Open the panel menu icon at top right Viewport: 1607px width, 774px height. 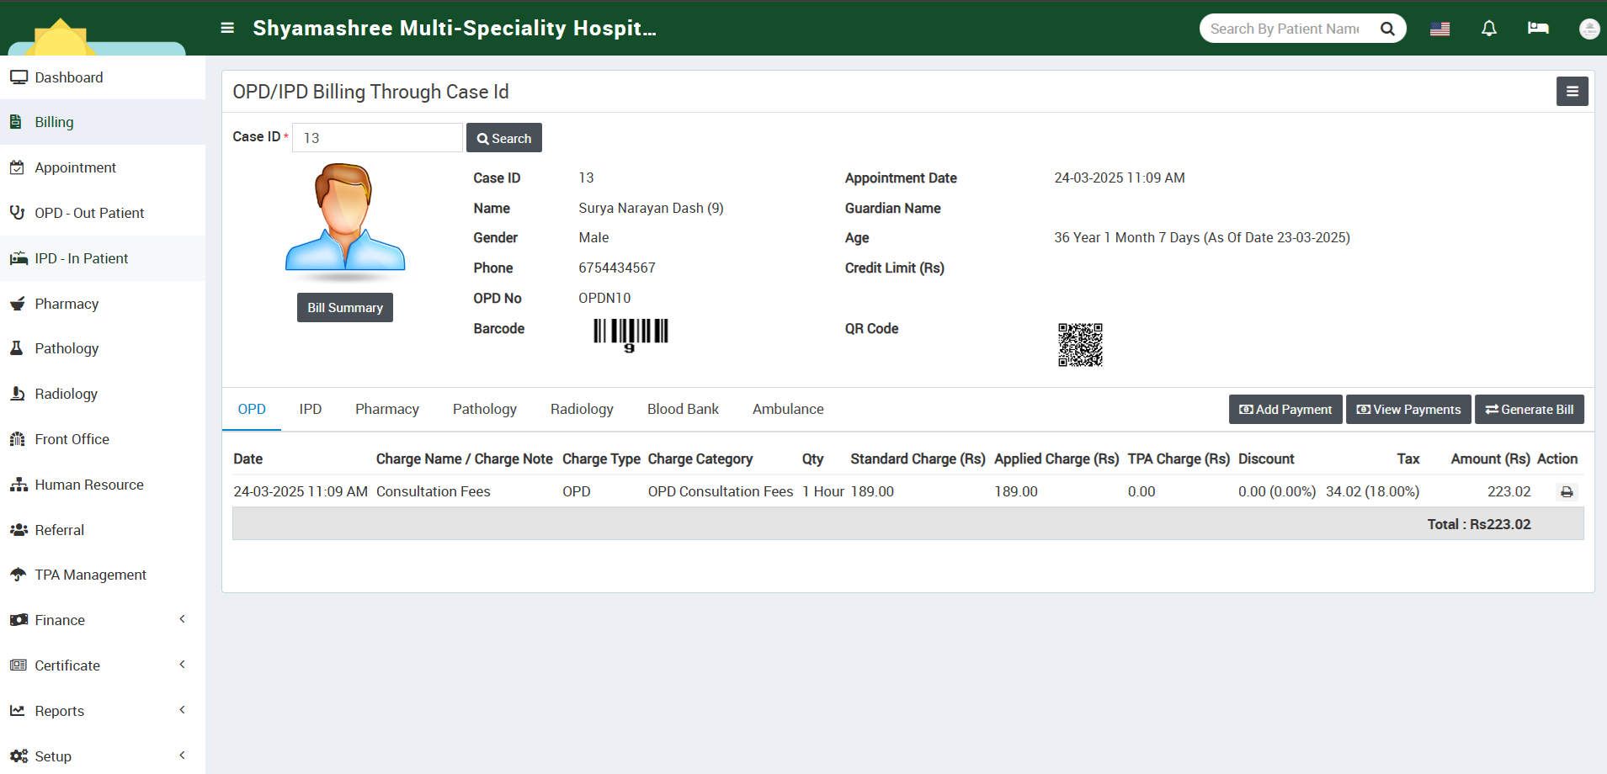tap(1572, 92)
